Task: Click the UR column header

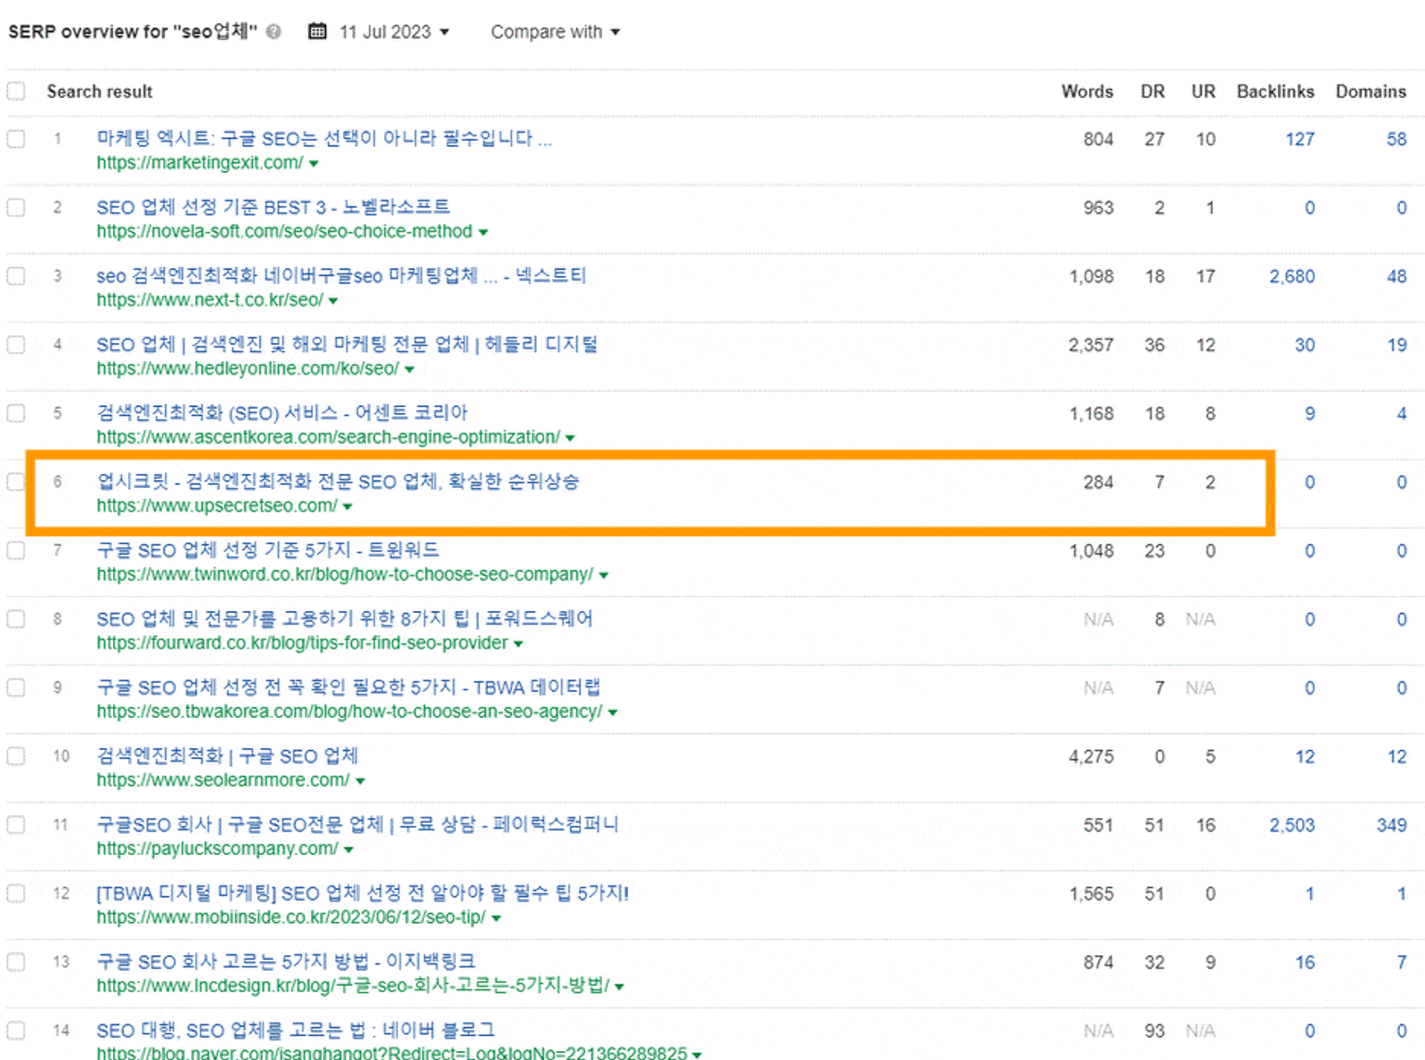Action: click(x=1203, y=91)
